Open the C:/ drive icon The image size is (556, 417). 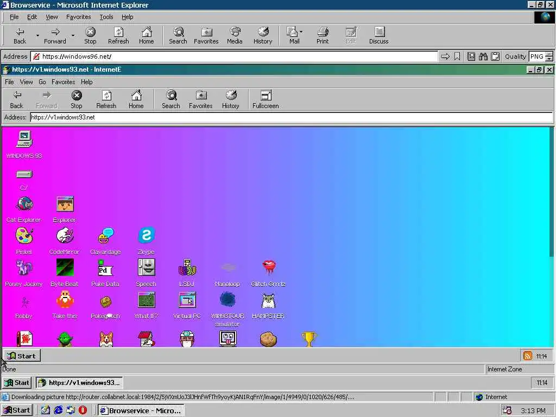pyautogui.click(x=24, y=174)
